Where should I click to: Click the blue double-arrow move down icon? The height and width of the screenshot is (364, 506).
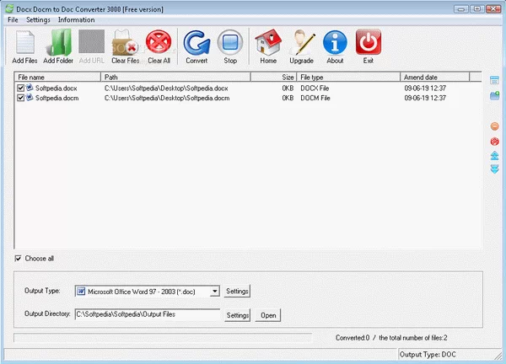pyautogui.click(x=494, y=169)
